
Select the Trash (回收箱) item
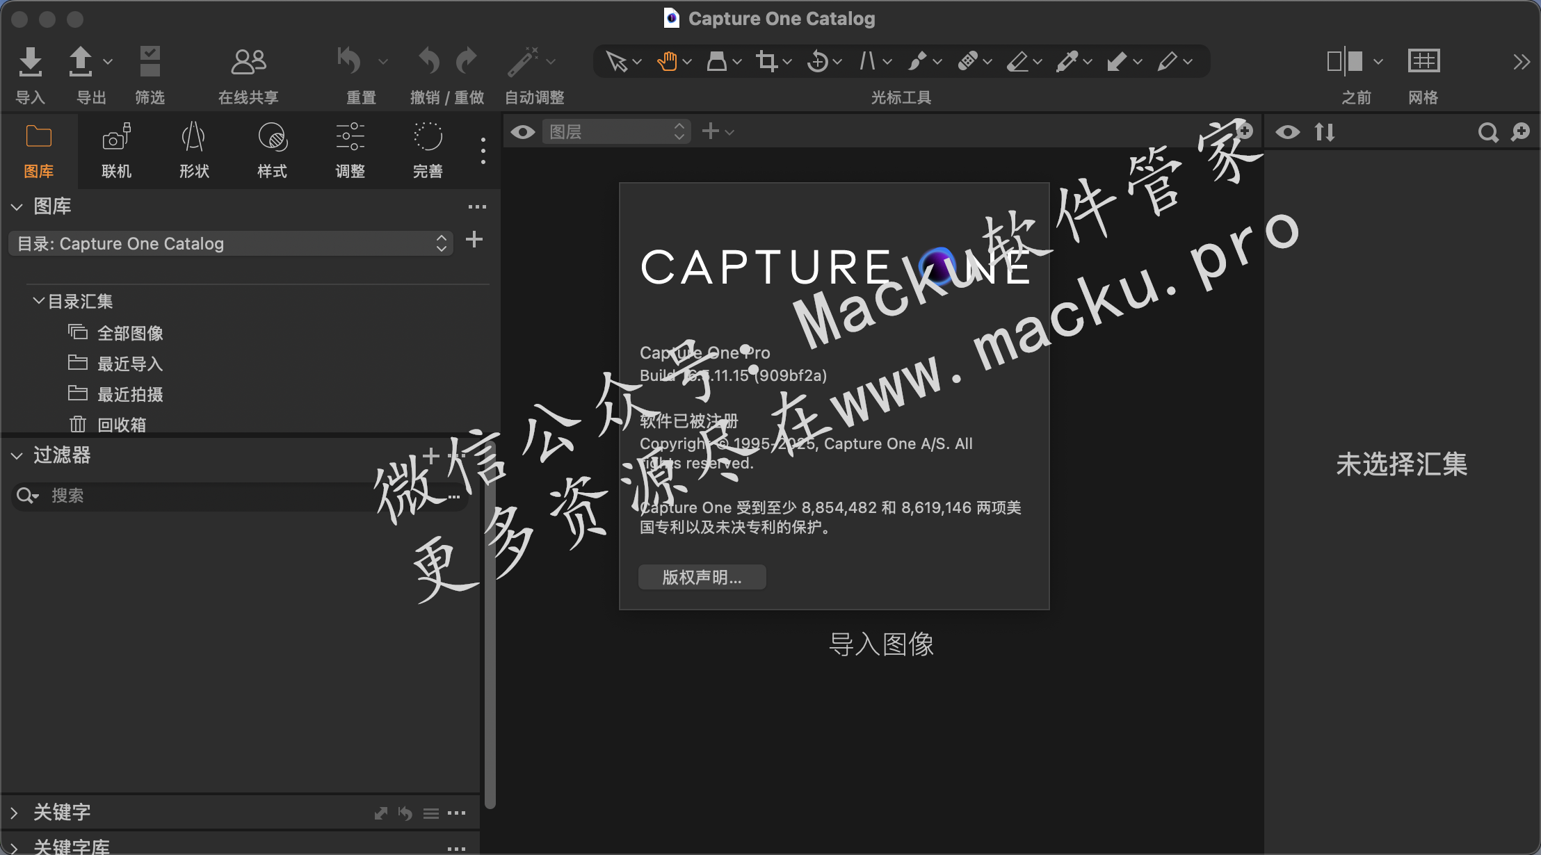pyautogui.click(x=122, y=425)
